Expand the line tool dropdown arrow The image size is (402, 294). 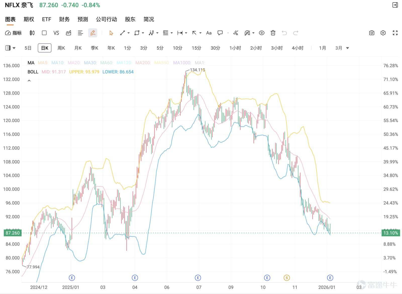[x=129, y=33]
